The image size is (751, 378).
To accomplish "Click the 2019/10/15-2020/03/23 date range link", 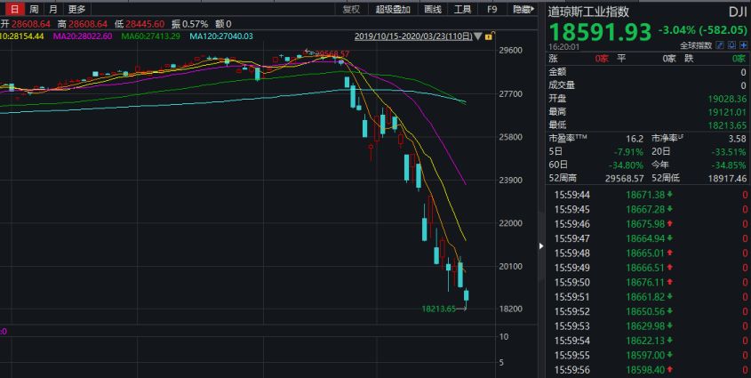I will [412, 36].
